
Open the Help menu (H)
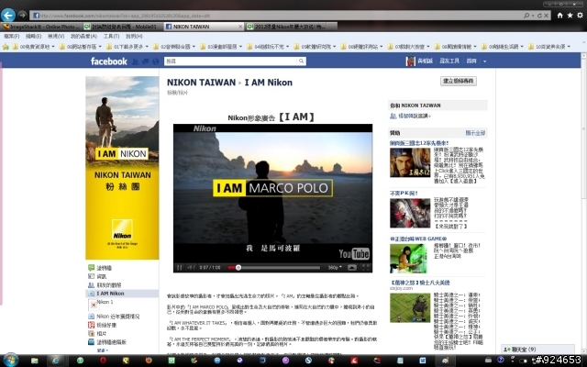134,37
